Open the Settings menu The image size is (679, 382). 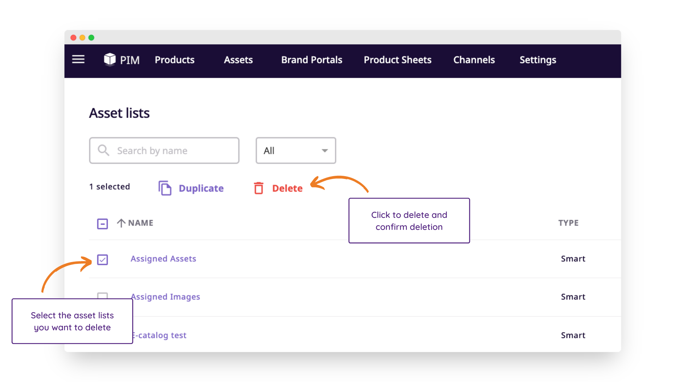pos(538,60)
